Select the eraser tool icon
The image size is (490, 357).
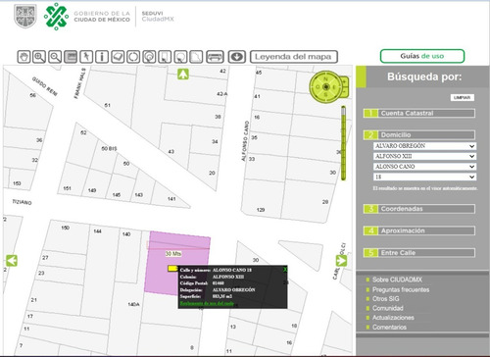coord(118,57)
